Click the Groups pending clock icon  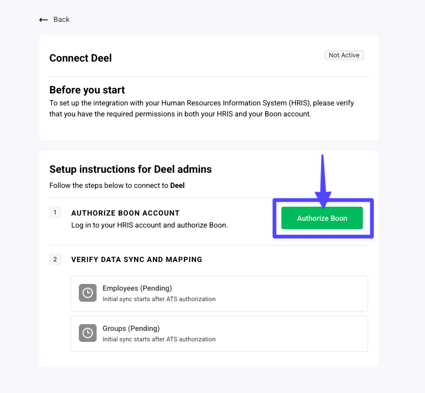[88, 333]
